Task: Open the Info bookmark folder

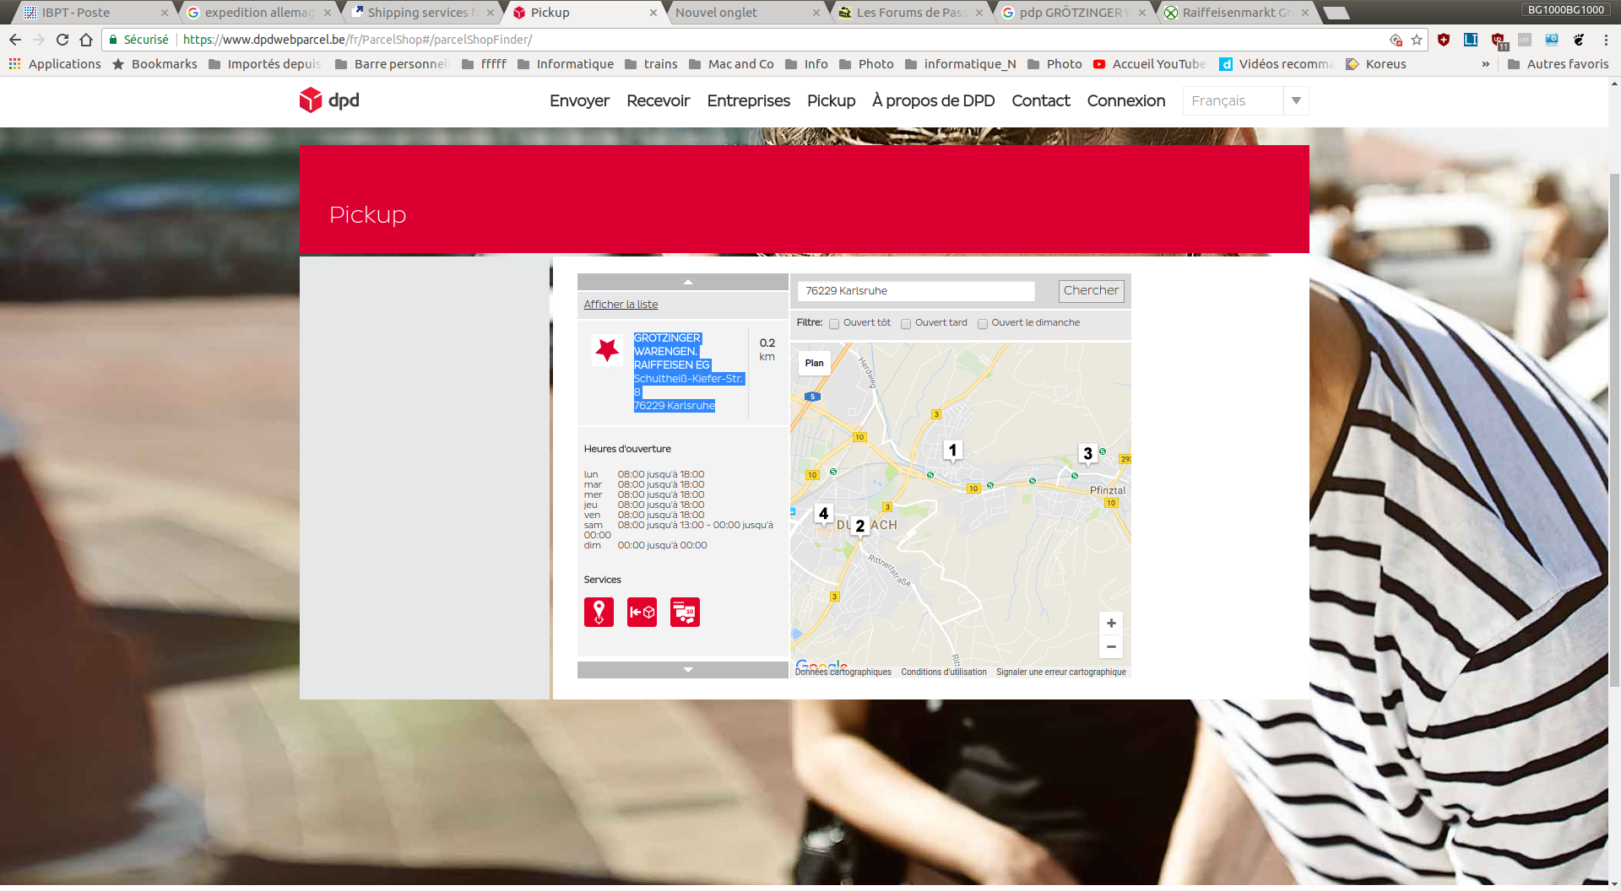Action: (806, 64)
